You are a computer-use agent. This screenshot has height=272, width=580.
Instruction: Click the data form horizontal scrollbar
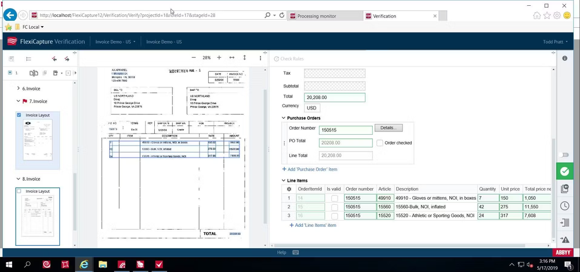[400, 245]
